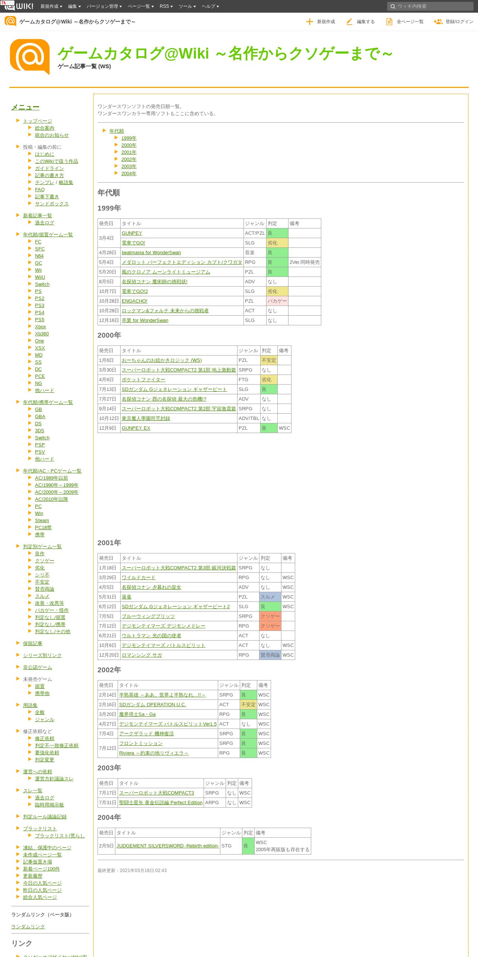Click the pencil icon beside 編集する
This screenshot has width=478, height=957.
349,22
